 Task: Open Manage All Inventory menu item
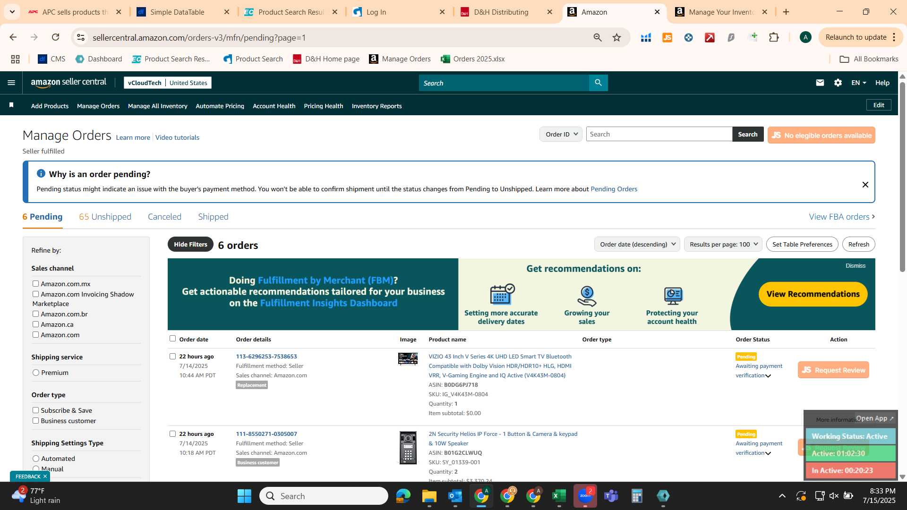(157, 106)
